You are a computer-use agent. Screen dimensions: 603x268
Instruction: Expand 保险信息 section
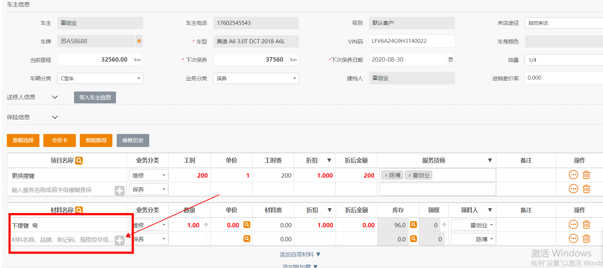tap(55, 117)
